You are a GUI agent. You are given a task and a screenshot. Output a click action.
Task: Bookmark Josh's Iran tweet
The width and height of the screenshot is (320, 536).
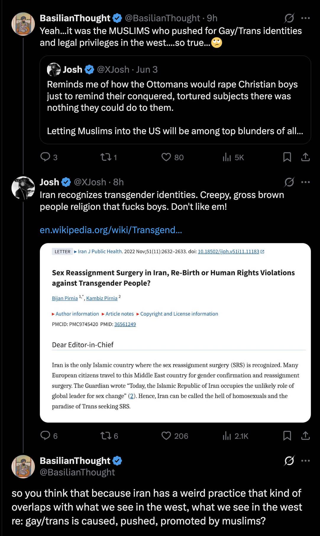(287, 436)
